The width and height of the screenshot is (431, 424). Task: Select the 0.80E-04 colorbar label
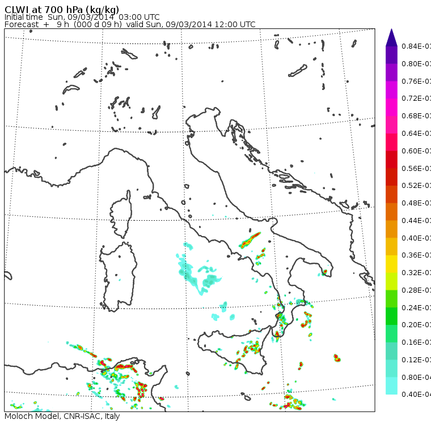click(x=416, y=378)
